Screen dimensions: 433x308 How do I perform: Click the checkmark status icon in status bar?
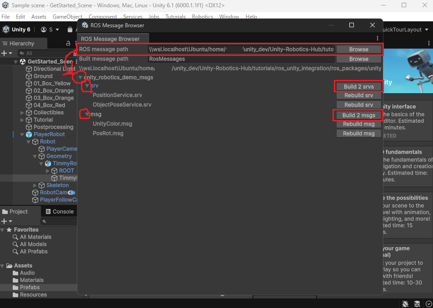[428, 303]
